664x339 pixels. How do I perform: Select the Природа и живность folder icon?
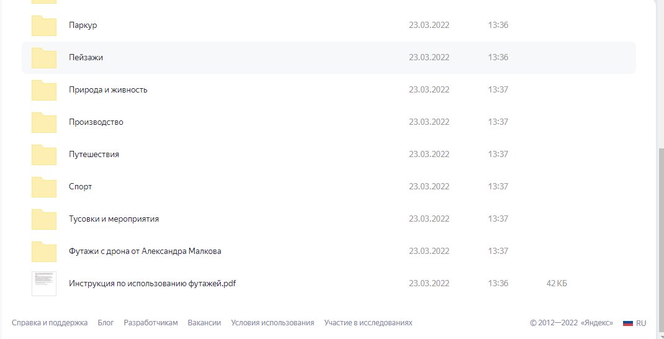tap(44, 90)
